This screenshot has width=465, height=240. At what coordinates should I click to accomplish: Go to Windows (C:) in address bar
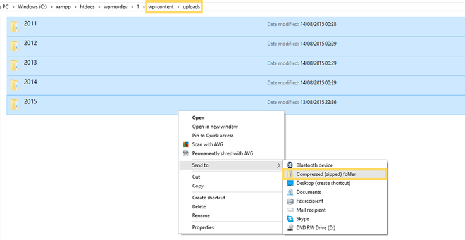(x=32, y=6)
